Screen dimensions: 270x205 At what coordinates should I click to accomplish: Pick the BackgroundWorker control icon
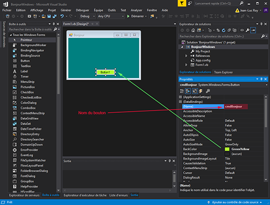(15, 45)
